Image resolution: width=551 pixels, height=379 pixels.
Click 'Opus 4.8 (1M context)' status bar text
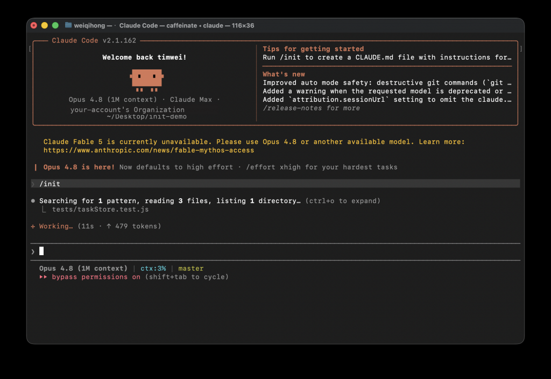(83, 268)
